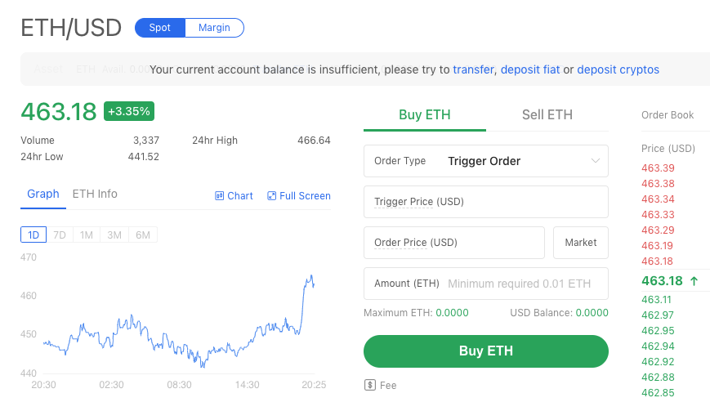The image size is (710, 420).
Task: Switch to the ETH Info tab
Action: (95, 194)
